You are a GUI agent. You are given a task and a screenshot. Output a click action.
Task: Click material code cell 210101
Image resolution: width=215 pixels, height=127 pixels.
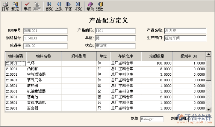coord(16,63)
